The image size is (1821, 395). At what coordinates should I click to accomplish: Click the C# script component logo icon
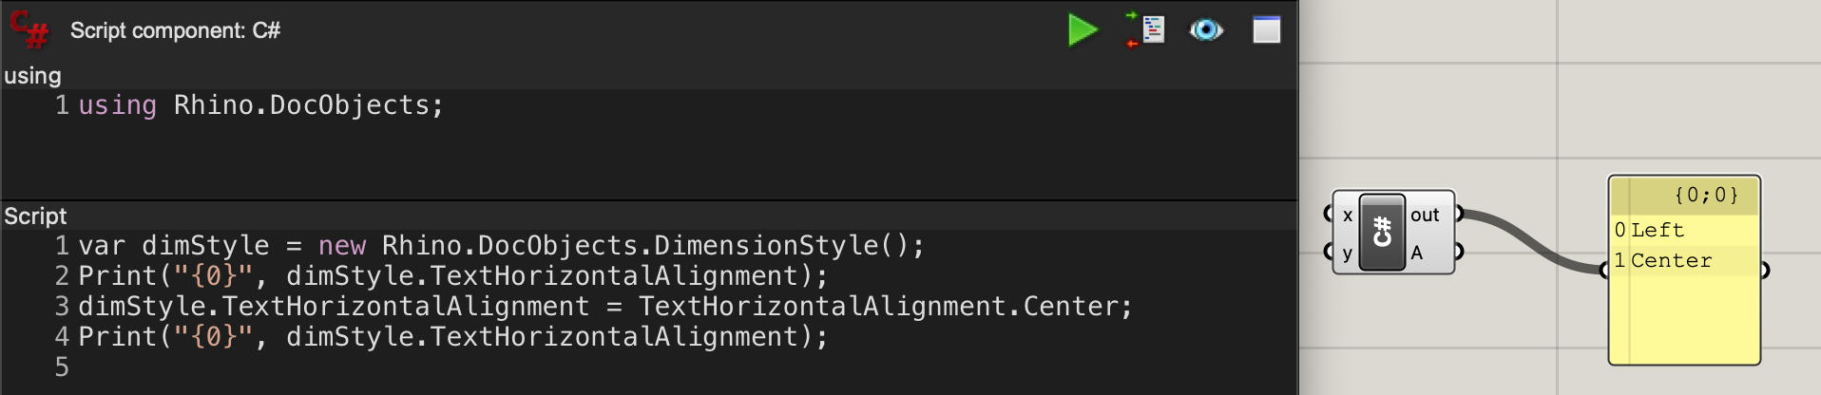(29, 29)
